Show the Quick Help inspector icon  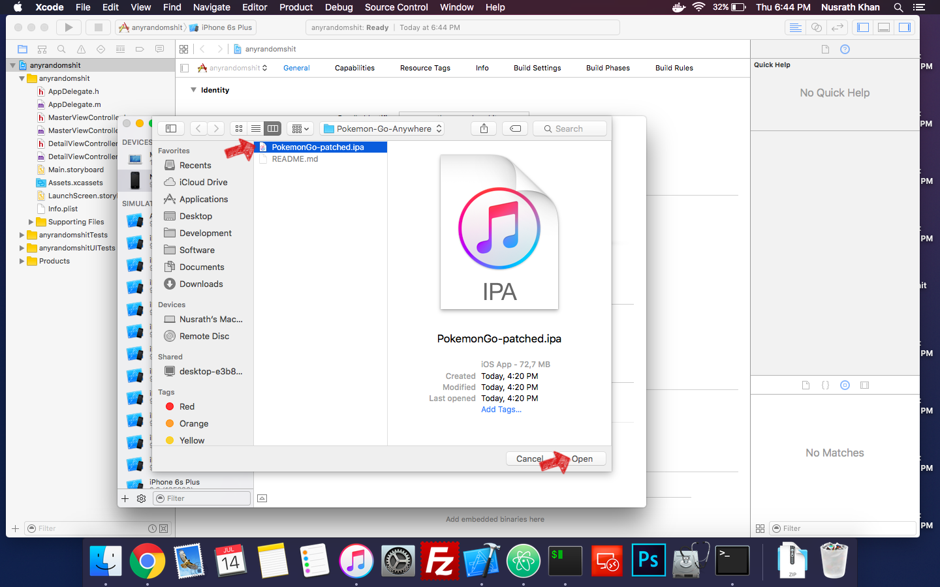[x=845, y=50]
